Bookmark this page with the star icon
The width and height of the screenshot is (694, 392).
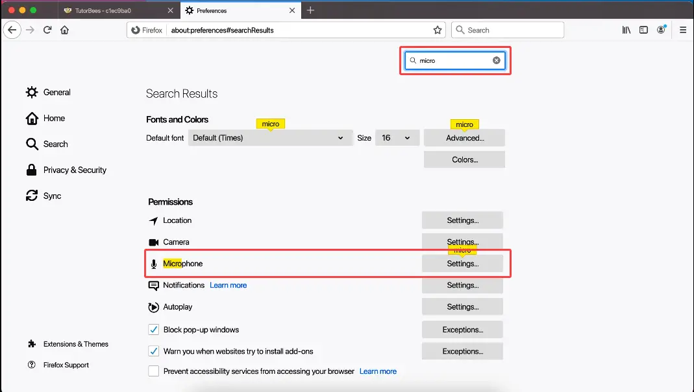coord(438,30)
